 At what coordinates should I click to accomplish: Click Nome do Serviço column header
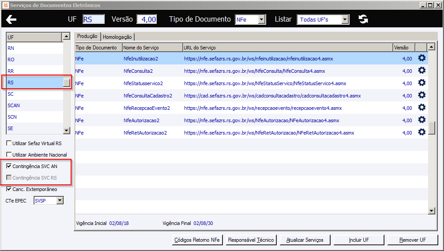pyautogui.click(x=153, y=48)
